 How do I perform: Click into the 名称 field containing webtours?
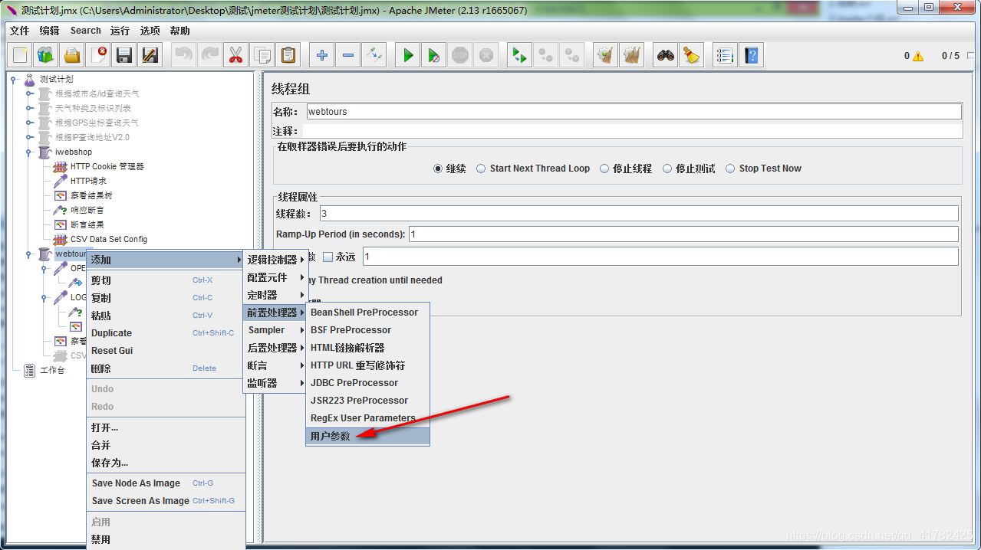[x=634, y=112]
